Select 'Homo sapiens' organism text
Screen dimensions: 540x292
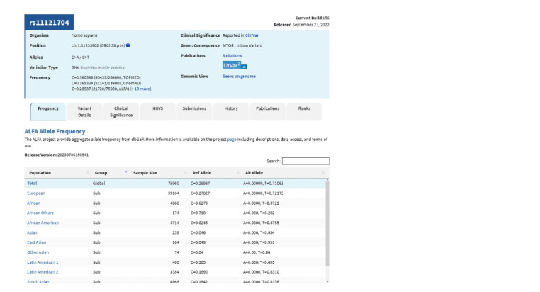coord(84,35)
